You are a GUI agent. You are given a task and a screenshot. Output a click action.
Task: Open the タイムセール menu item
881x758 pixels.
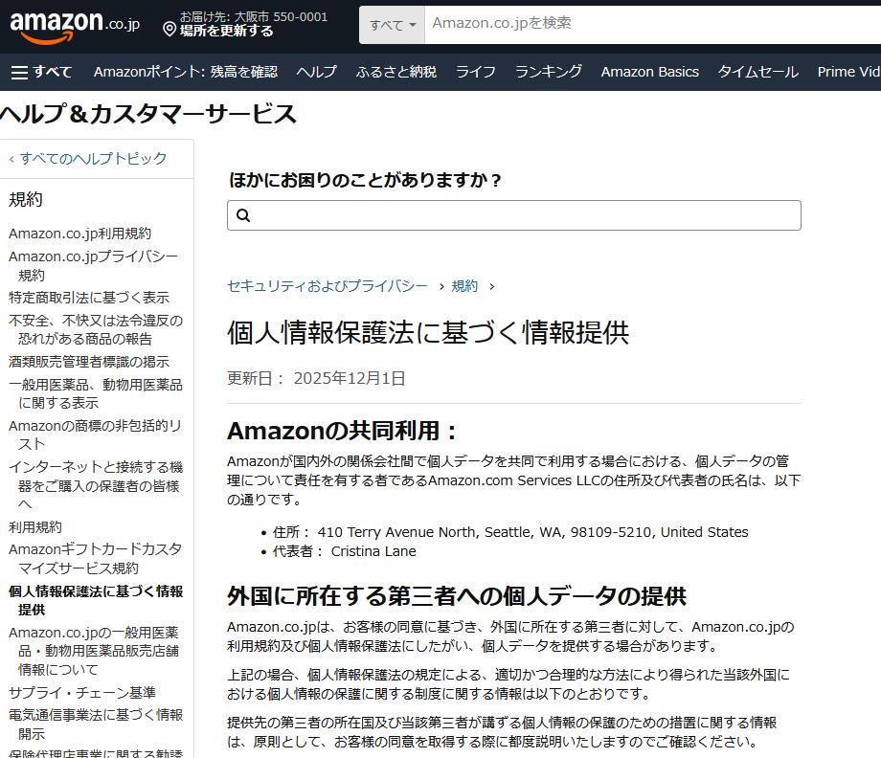pyautogui.click(x=757, y=72)
